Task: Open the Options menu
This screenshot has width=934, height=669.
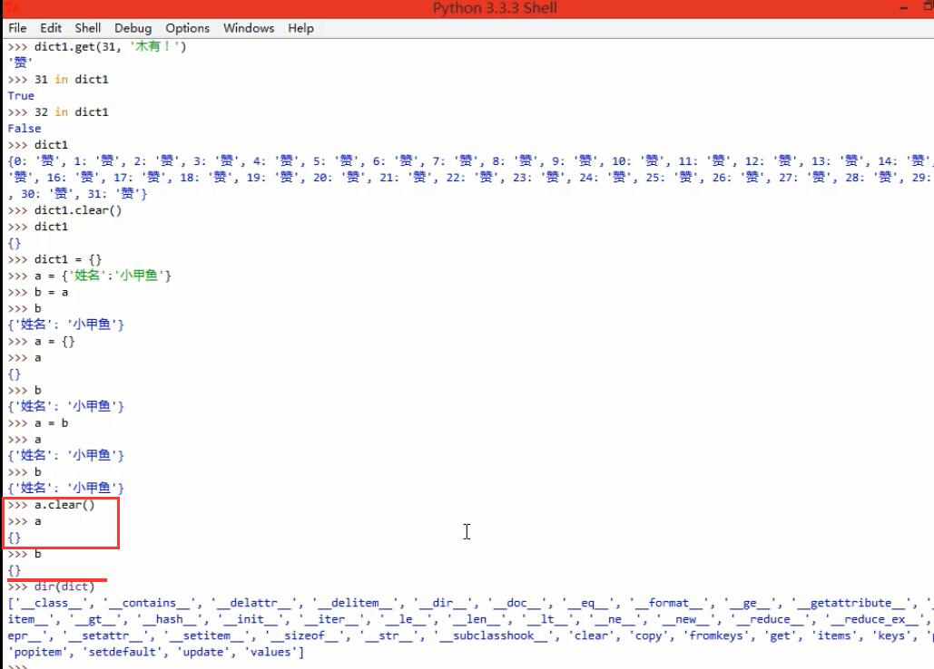Action: [187, 28]
